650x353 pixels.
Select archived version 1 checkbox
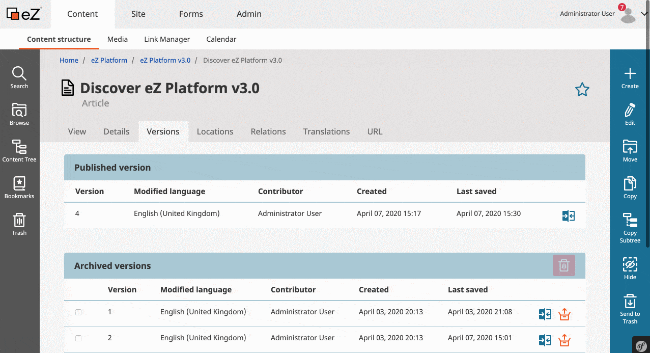click(78, 312)
